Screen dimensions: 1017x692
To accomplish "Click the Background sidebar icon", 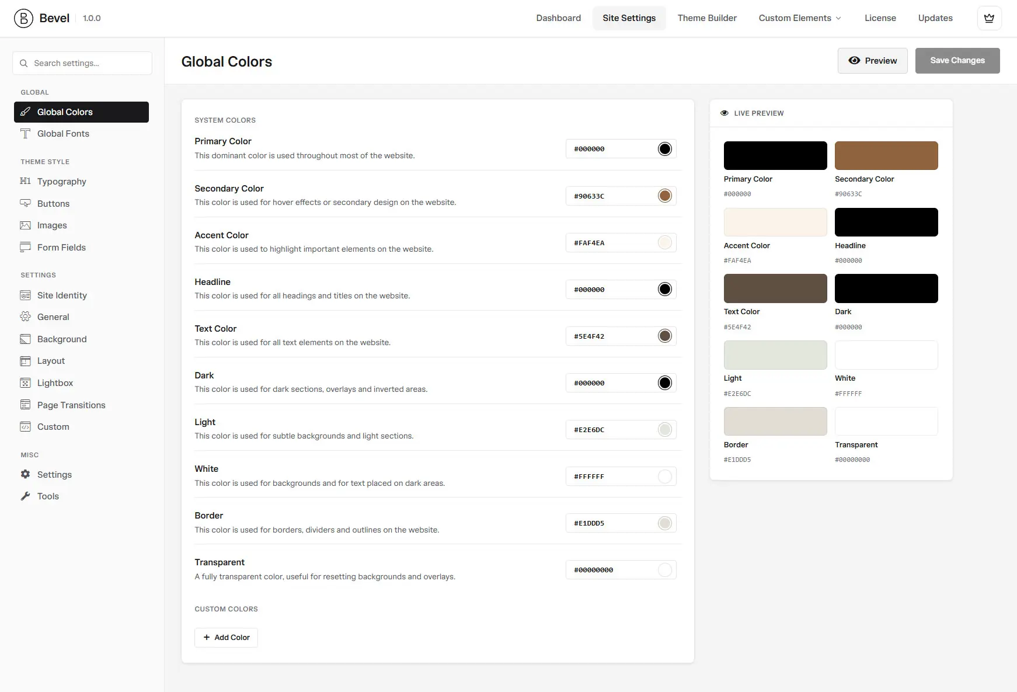I will [25, 339].
